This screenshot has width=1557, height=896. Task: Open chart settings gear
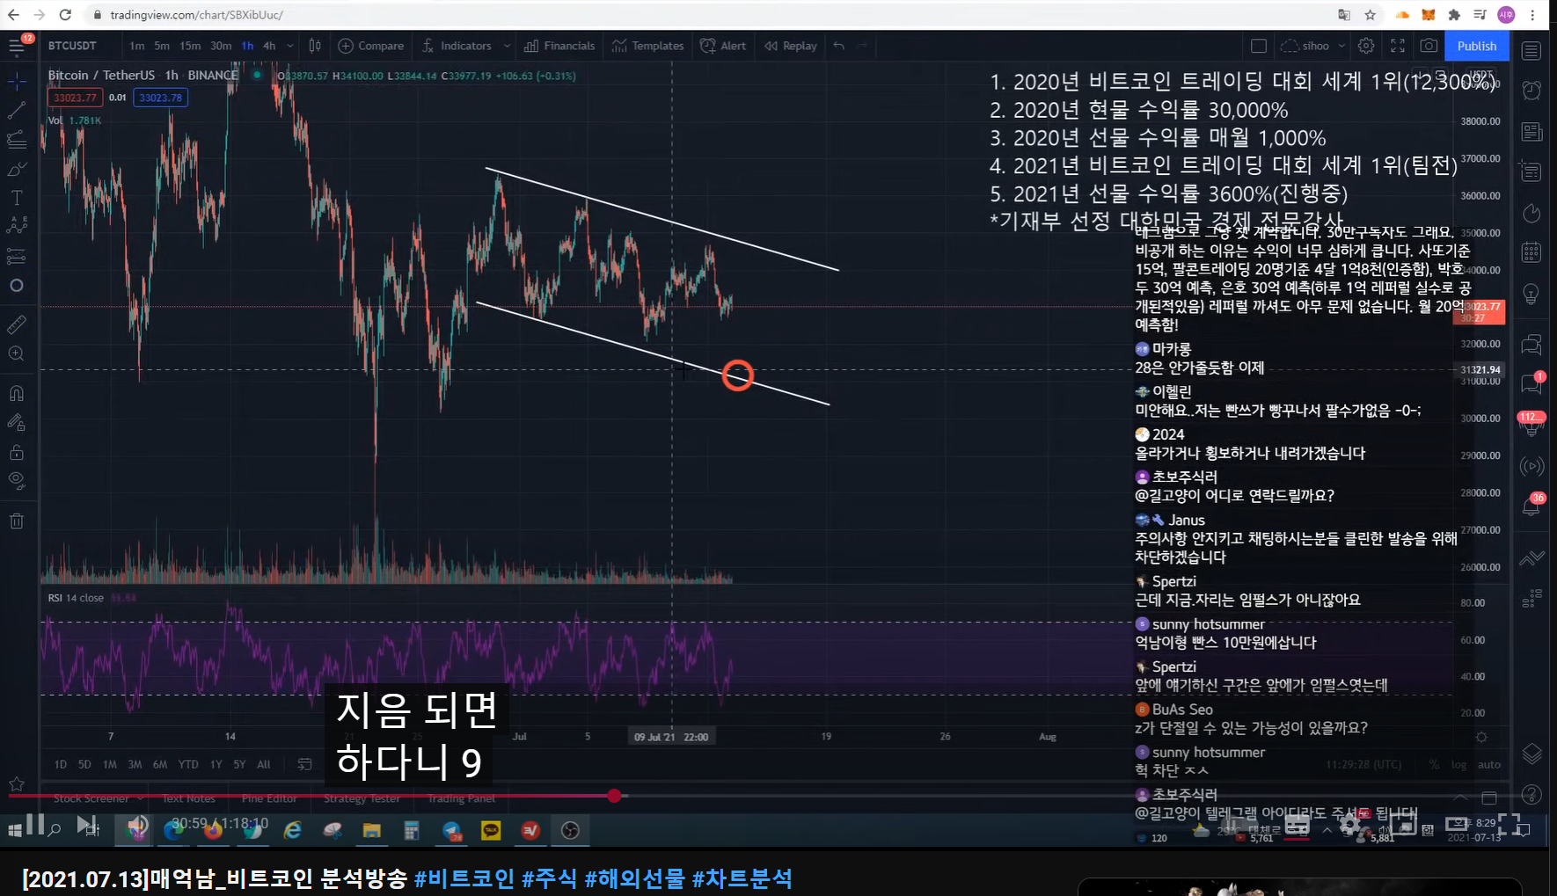point(1366,46)
